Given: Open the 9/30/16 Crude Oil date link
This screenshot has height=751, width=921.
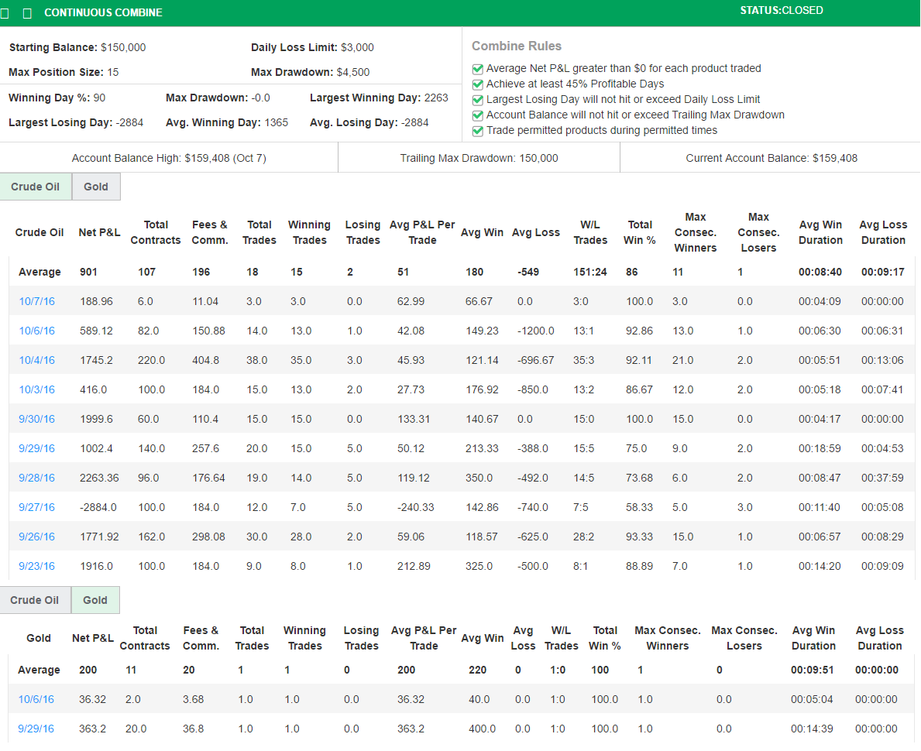Looking at the screenshot, I should pos(36,419).
